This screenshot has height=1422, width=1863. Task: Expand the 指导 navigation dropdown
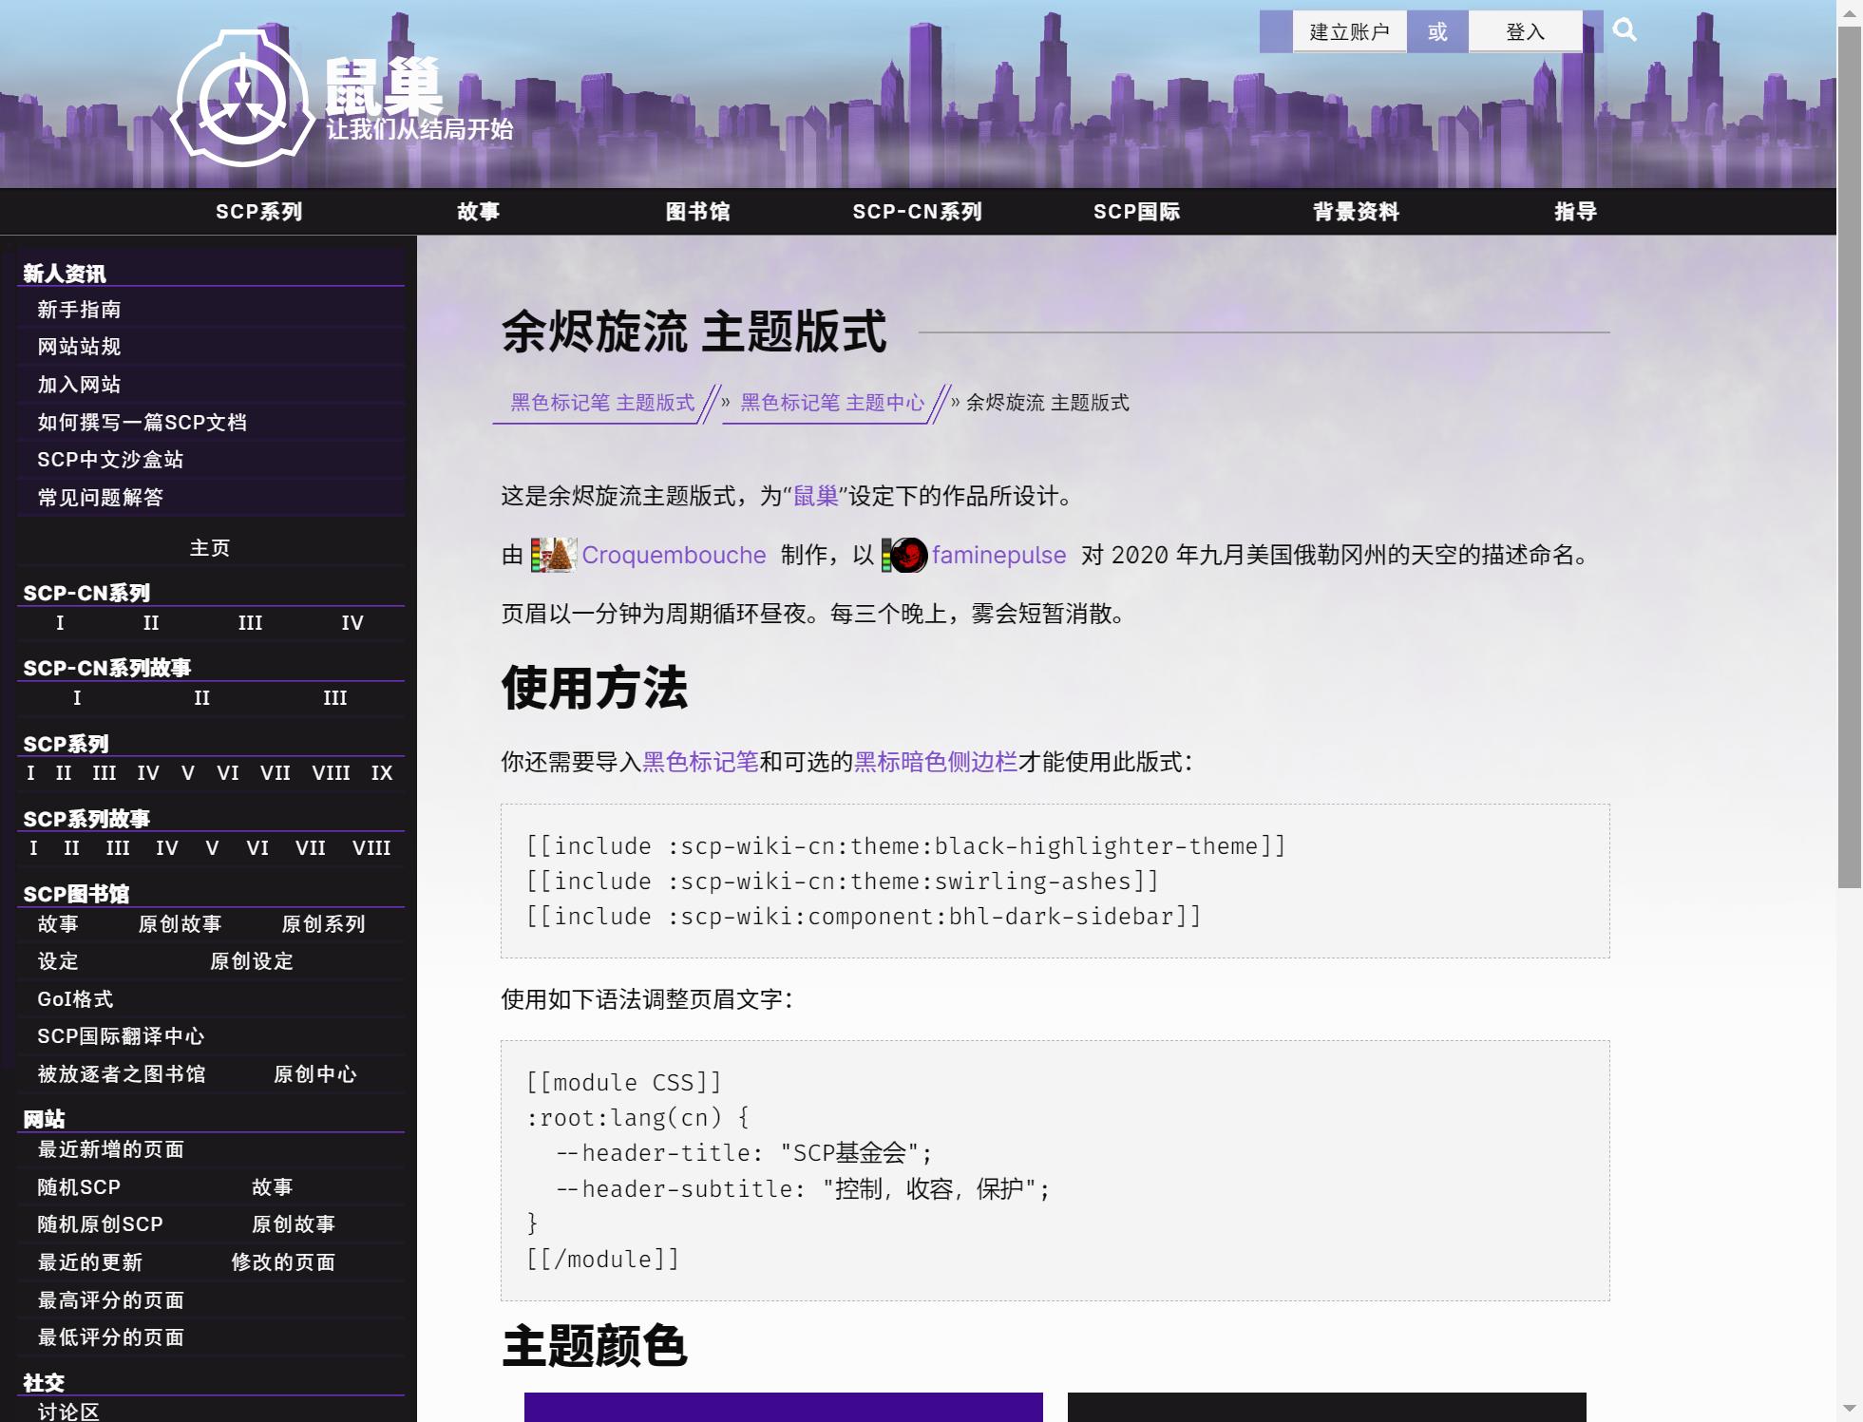1575,212
